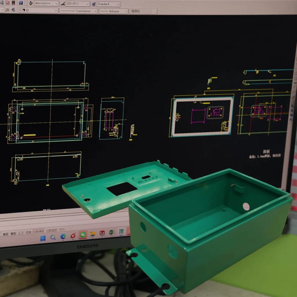The width and height of the screenshot is (297, 297).
Task: Toggle 正交 ortho mode in status bar
Action: click(21, 233)
